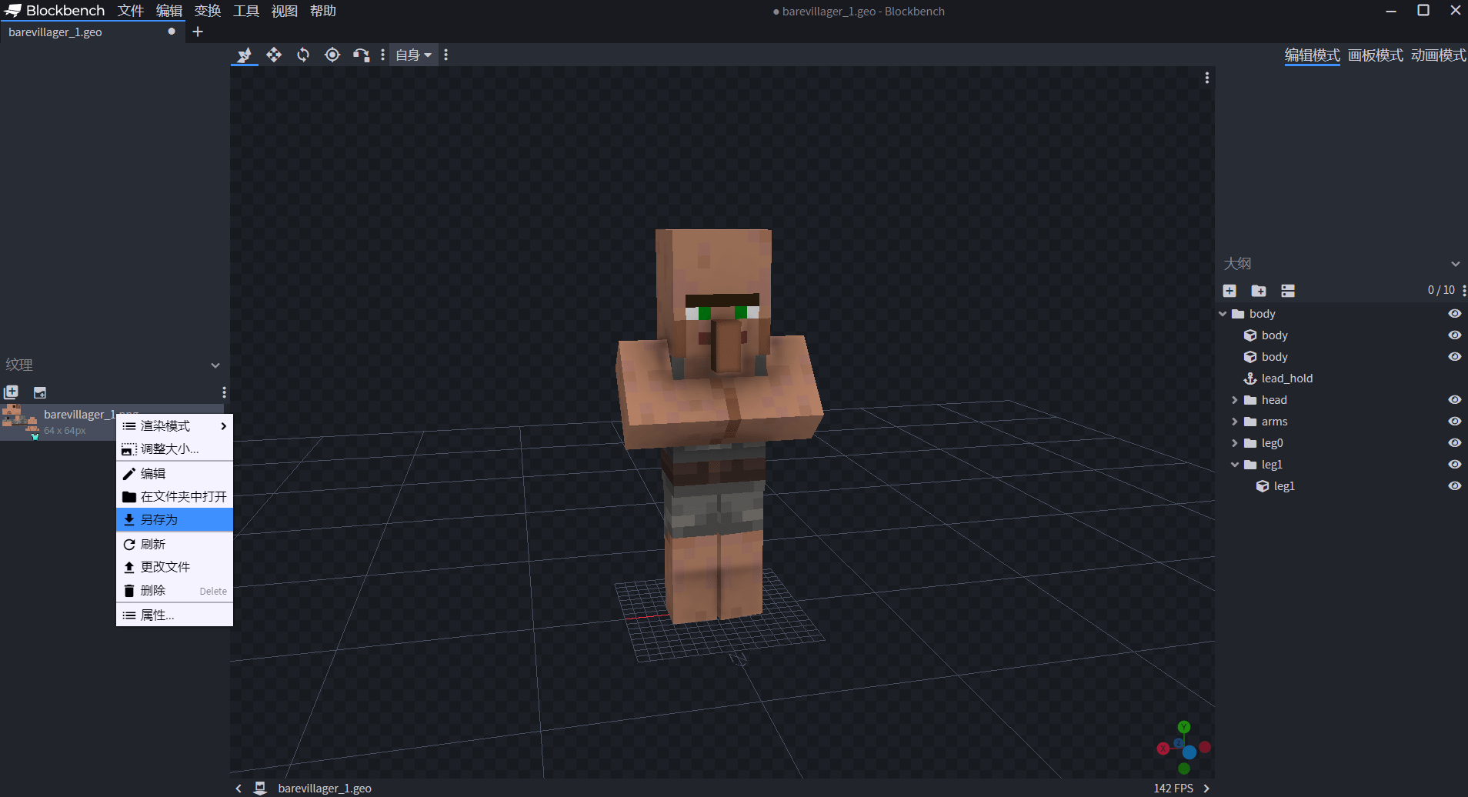Image resolution: width=1468 pixels, height=797 pixels.
Task: Select the barevillager_1 texture thumbnail
Action: (x=20, y=422)
